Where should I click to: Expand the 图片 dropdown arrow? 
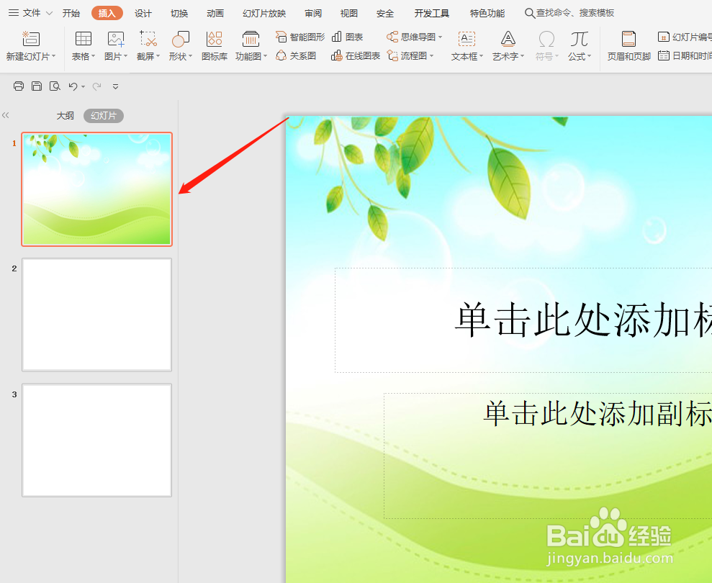[x=126, y=56]
